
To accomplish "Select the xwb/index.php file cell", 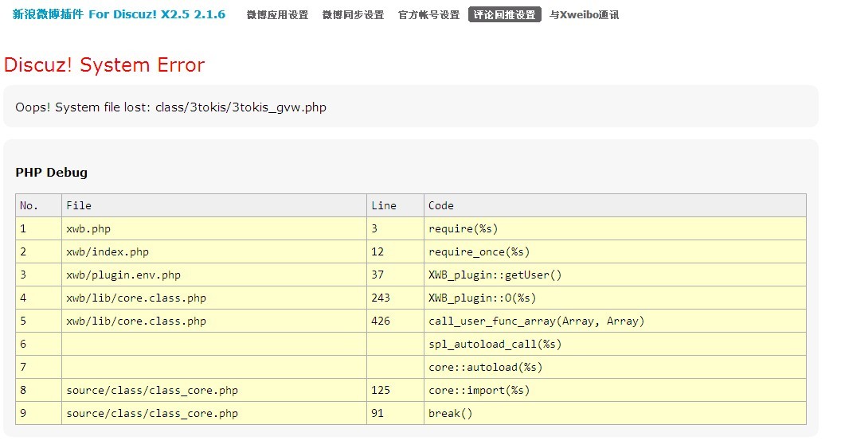I will (214, 252).
